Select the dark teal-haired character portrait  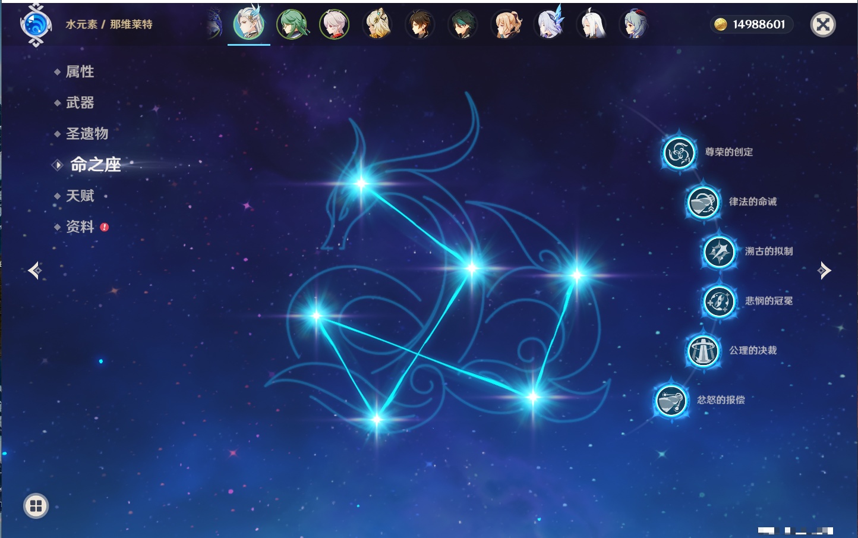(463, 24)
